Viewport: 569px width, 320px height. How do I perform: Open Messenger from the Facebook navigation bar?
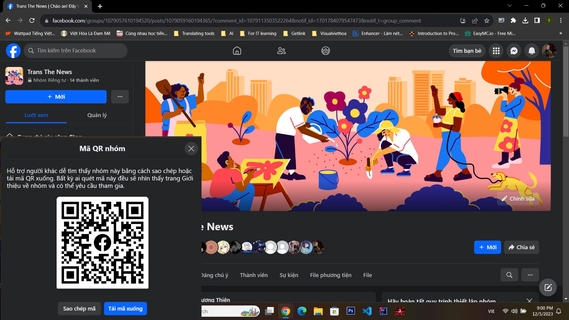pyautogui.click(x=514, y=51)
